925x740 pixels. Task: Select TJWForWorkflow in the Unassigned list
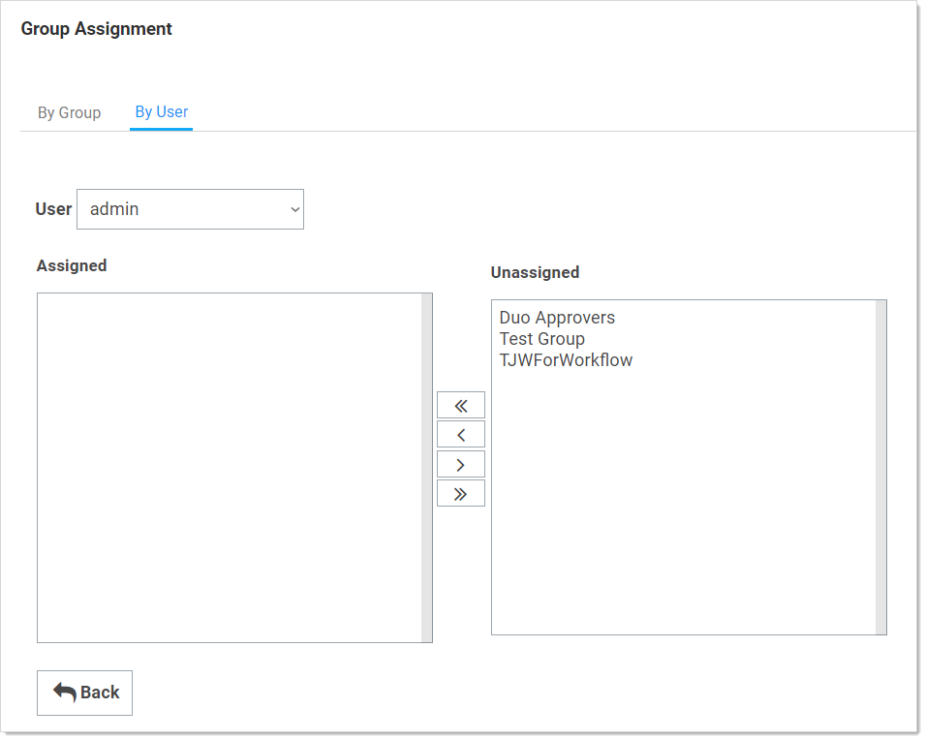point(566,360)
